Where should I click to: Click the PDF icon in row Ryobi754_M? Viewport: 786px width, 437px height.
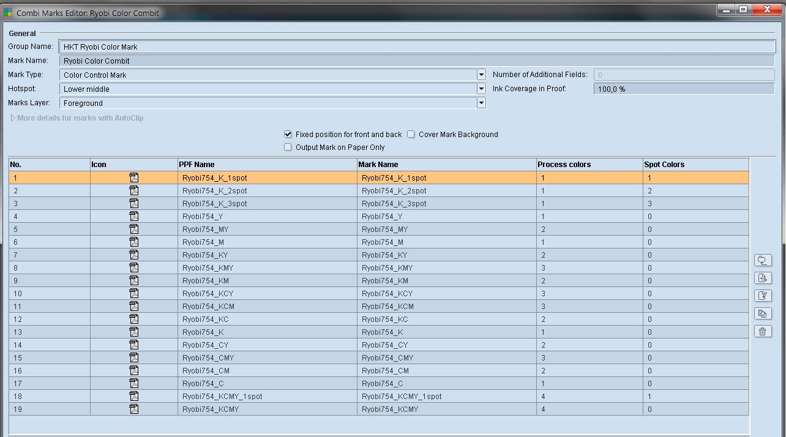point(134,242)
